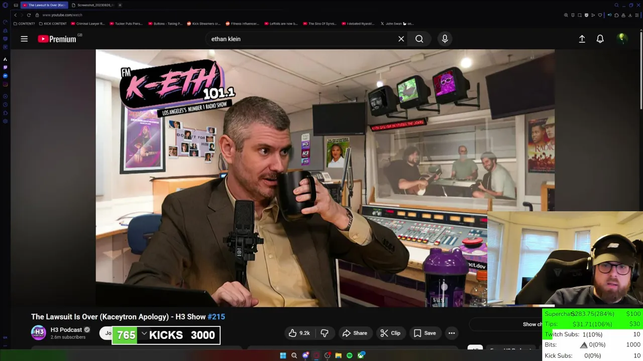Open the Windows Start menu
The height and width of the screenshot is (361, 643).
[x=283, y=355]
